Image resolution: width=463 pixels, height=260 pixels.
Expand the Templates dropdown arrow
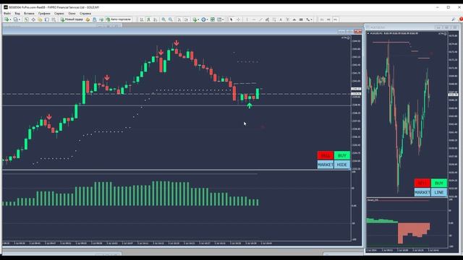coord(223,19)
